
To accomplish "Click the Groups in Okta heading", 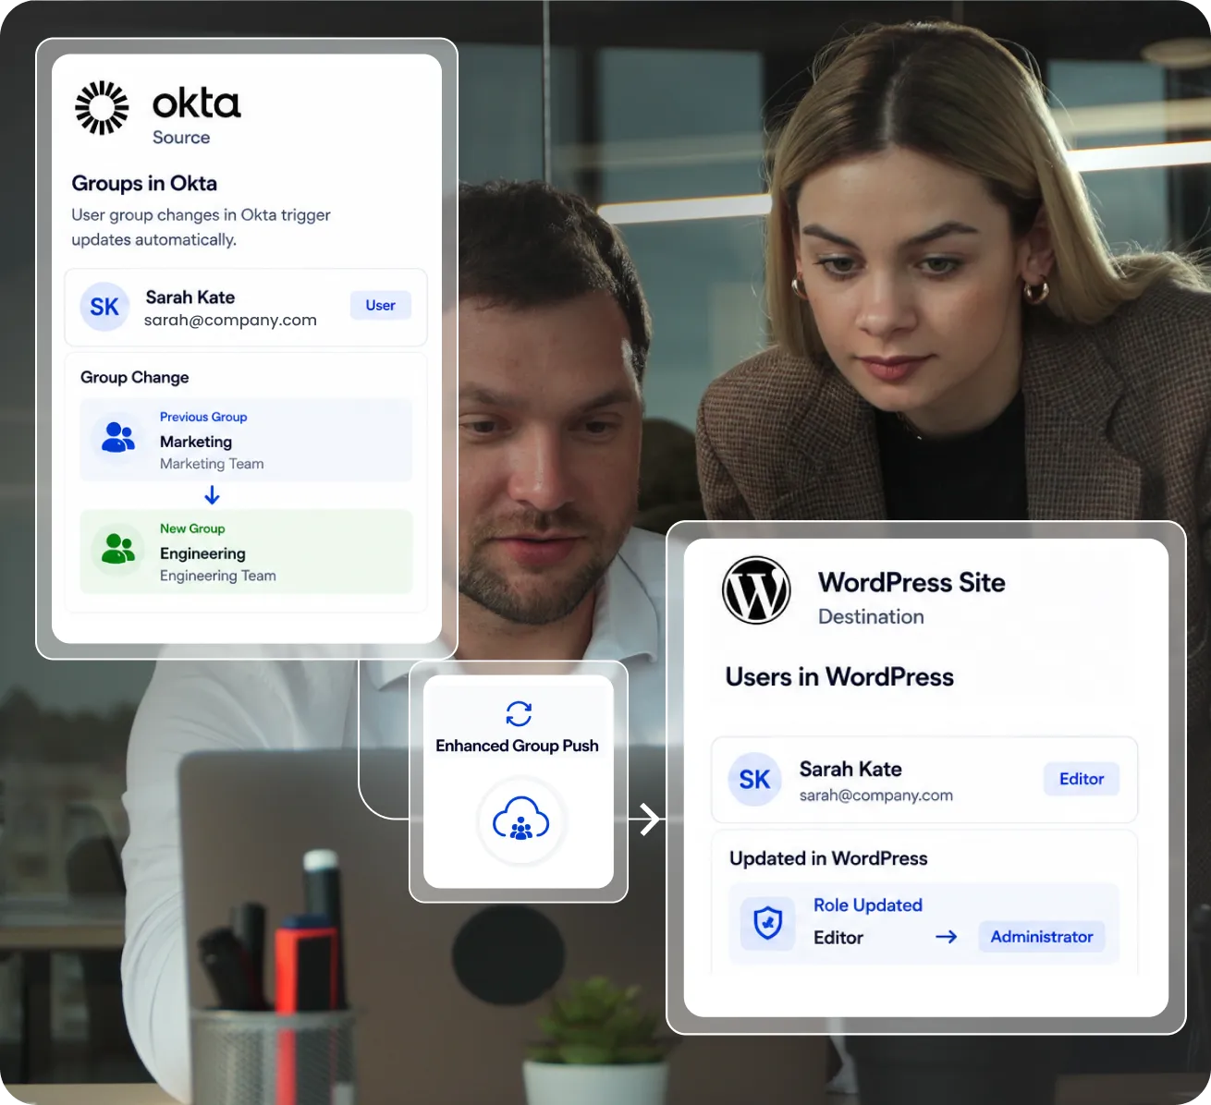I will point(144,184).
